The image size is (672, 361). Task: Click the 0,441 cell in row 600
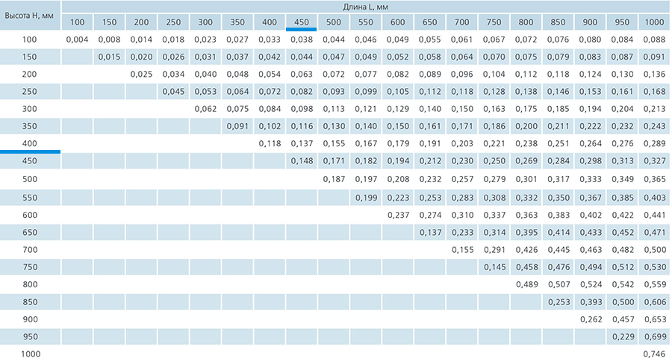pos(654,215)
